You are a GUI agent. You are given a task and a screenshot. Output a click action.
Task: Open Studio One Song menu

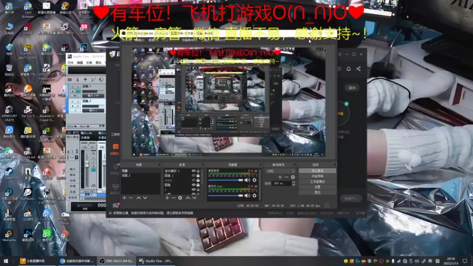click(x=89, y=63)
